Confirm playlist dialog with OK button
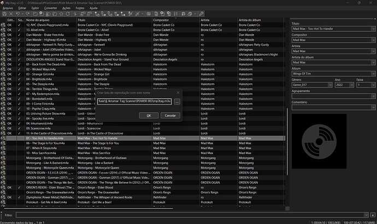Image resolution: width=377 pixels, height=224 pixels. (x=149, y=116)
